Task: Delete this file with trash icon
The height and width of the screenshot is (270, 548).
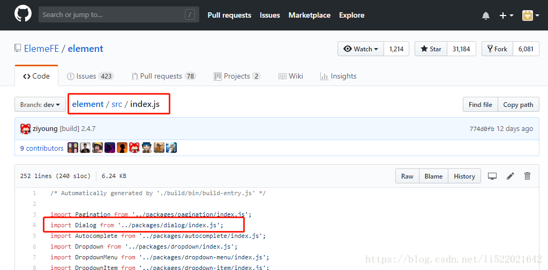Action: 527,176
